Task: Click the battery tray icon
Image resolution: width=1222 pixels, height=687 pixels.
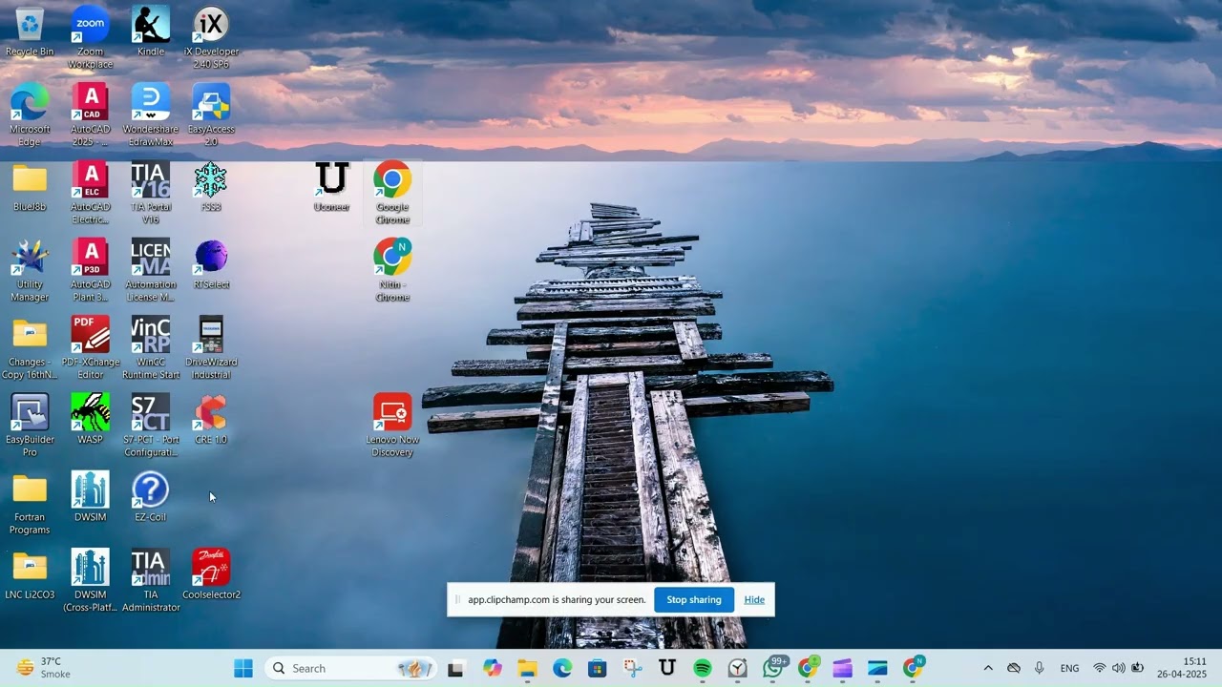Action: click(1137, 668)
